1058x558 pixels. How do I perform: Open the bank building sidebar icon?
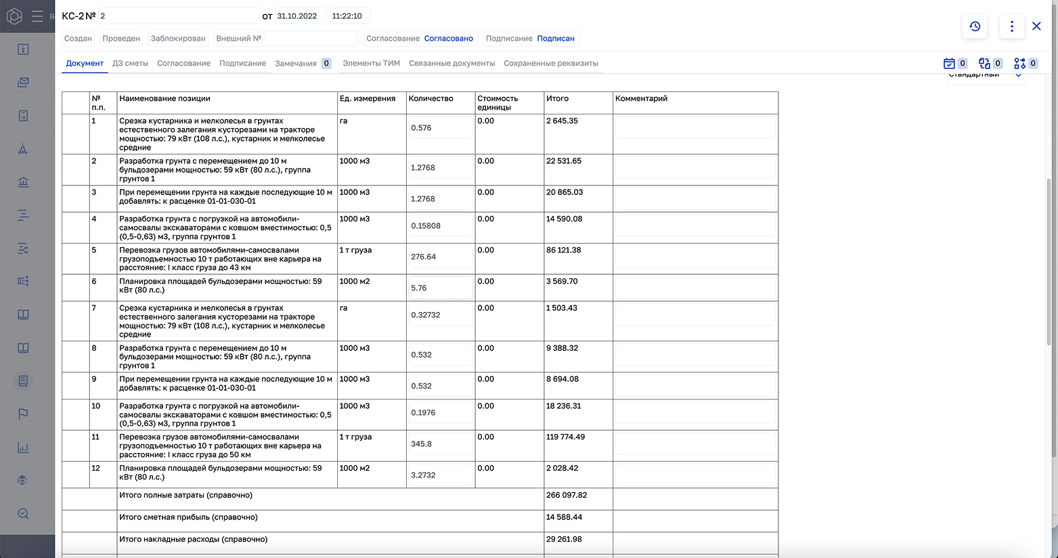coord(23,182)
